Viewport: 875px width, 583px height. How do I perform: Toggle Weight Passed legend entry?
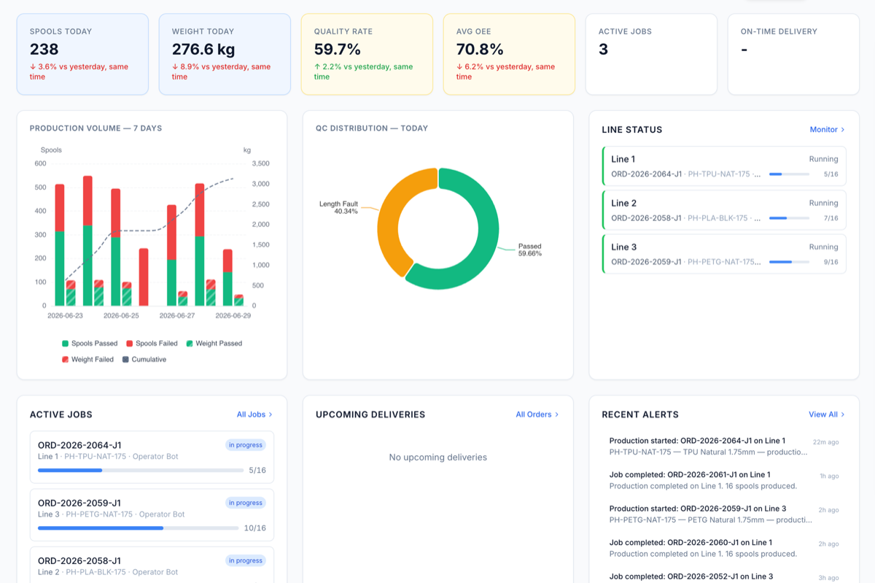coord(214,343)
